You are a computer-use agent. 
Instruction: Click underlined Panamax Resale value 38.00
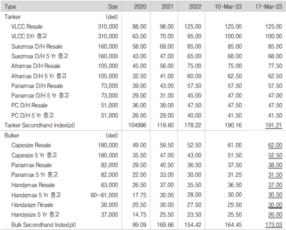[x=275, y=165]
